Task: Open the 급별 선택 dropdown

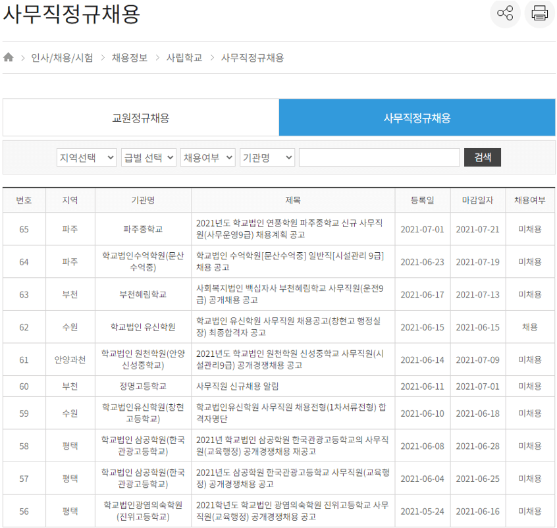Action: point(148,157)
